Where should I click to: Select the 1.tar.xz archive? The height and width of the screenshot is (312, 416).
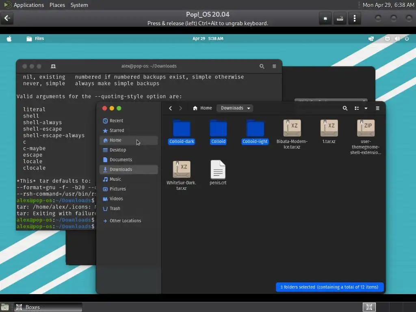(329, 132)
